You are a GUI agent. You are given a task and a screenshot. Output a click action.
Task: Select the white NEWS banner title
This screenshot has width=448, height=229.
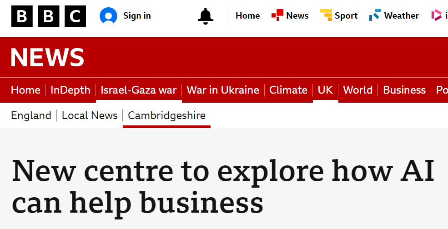(47, 57)
